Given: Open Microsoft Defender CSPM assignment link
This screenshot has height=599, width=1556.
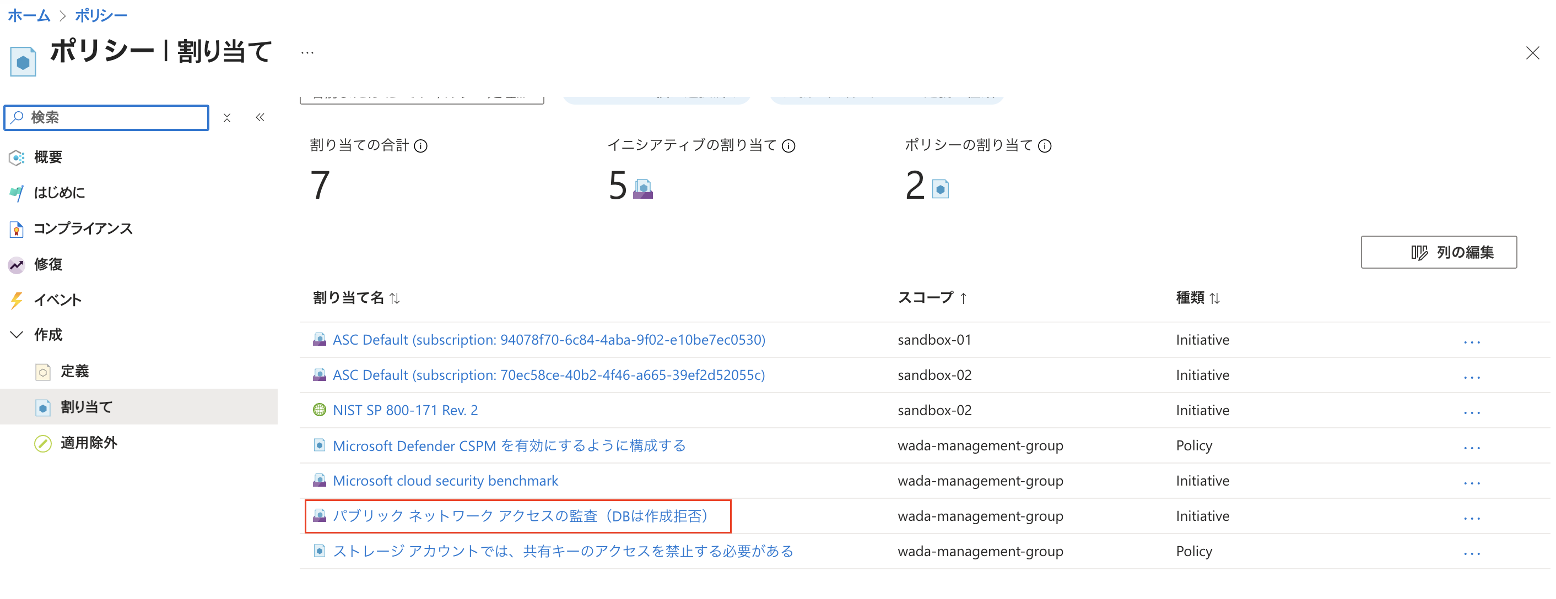Looking at the screenshot, I should coord(509,445).
